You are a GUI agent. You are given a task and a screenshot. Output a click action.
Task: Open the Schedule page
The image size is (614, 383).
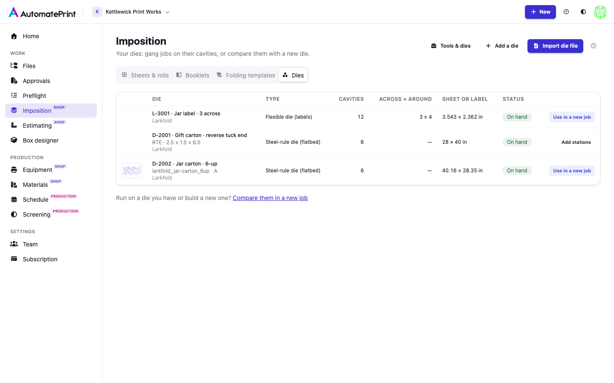pyautogui.click(x=51, y=200)
